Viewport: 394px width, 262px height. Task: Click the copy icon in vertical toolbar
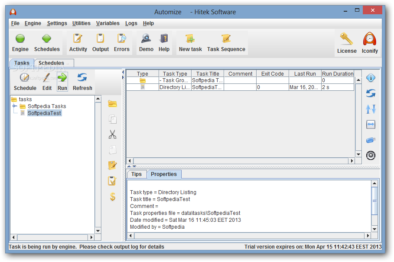112,119
